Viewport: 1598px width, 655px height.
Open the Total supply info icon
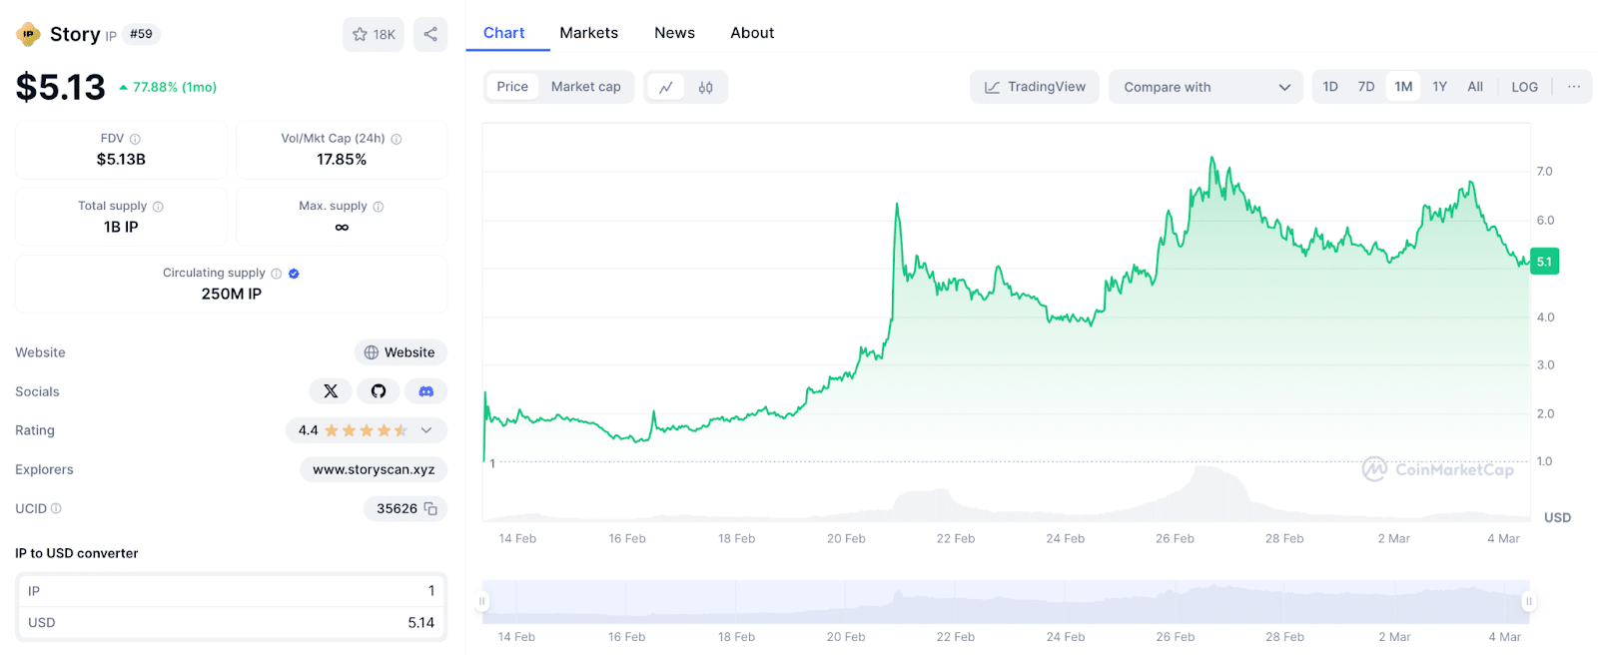pos(158,207)
